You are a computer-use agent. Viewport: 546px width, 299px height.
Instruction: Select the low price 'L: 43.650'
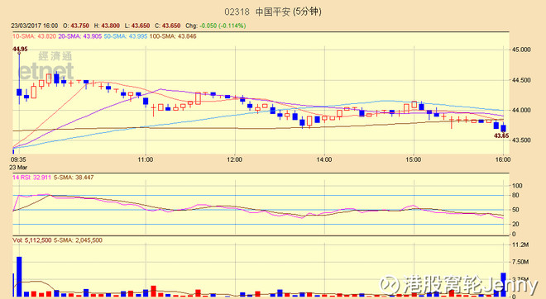pyautogui.click(x=137, y=26)
